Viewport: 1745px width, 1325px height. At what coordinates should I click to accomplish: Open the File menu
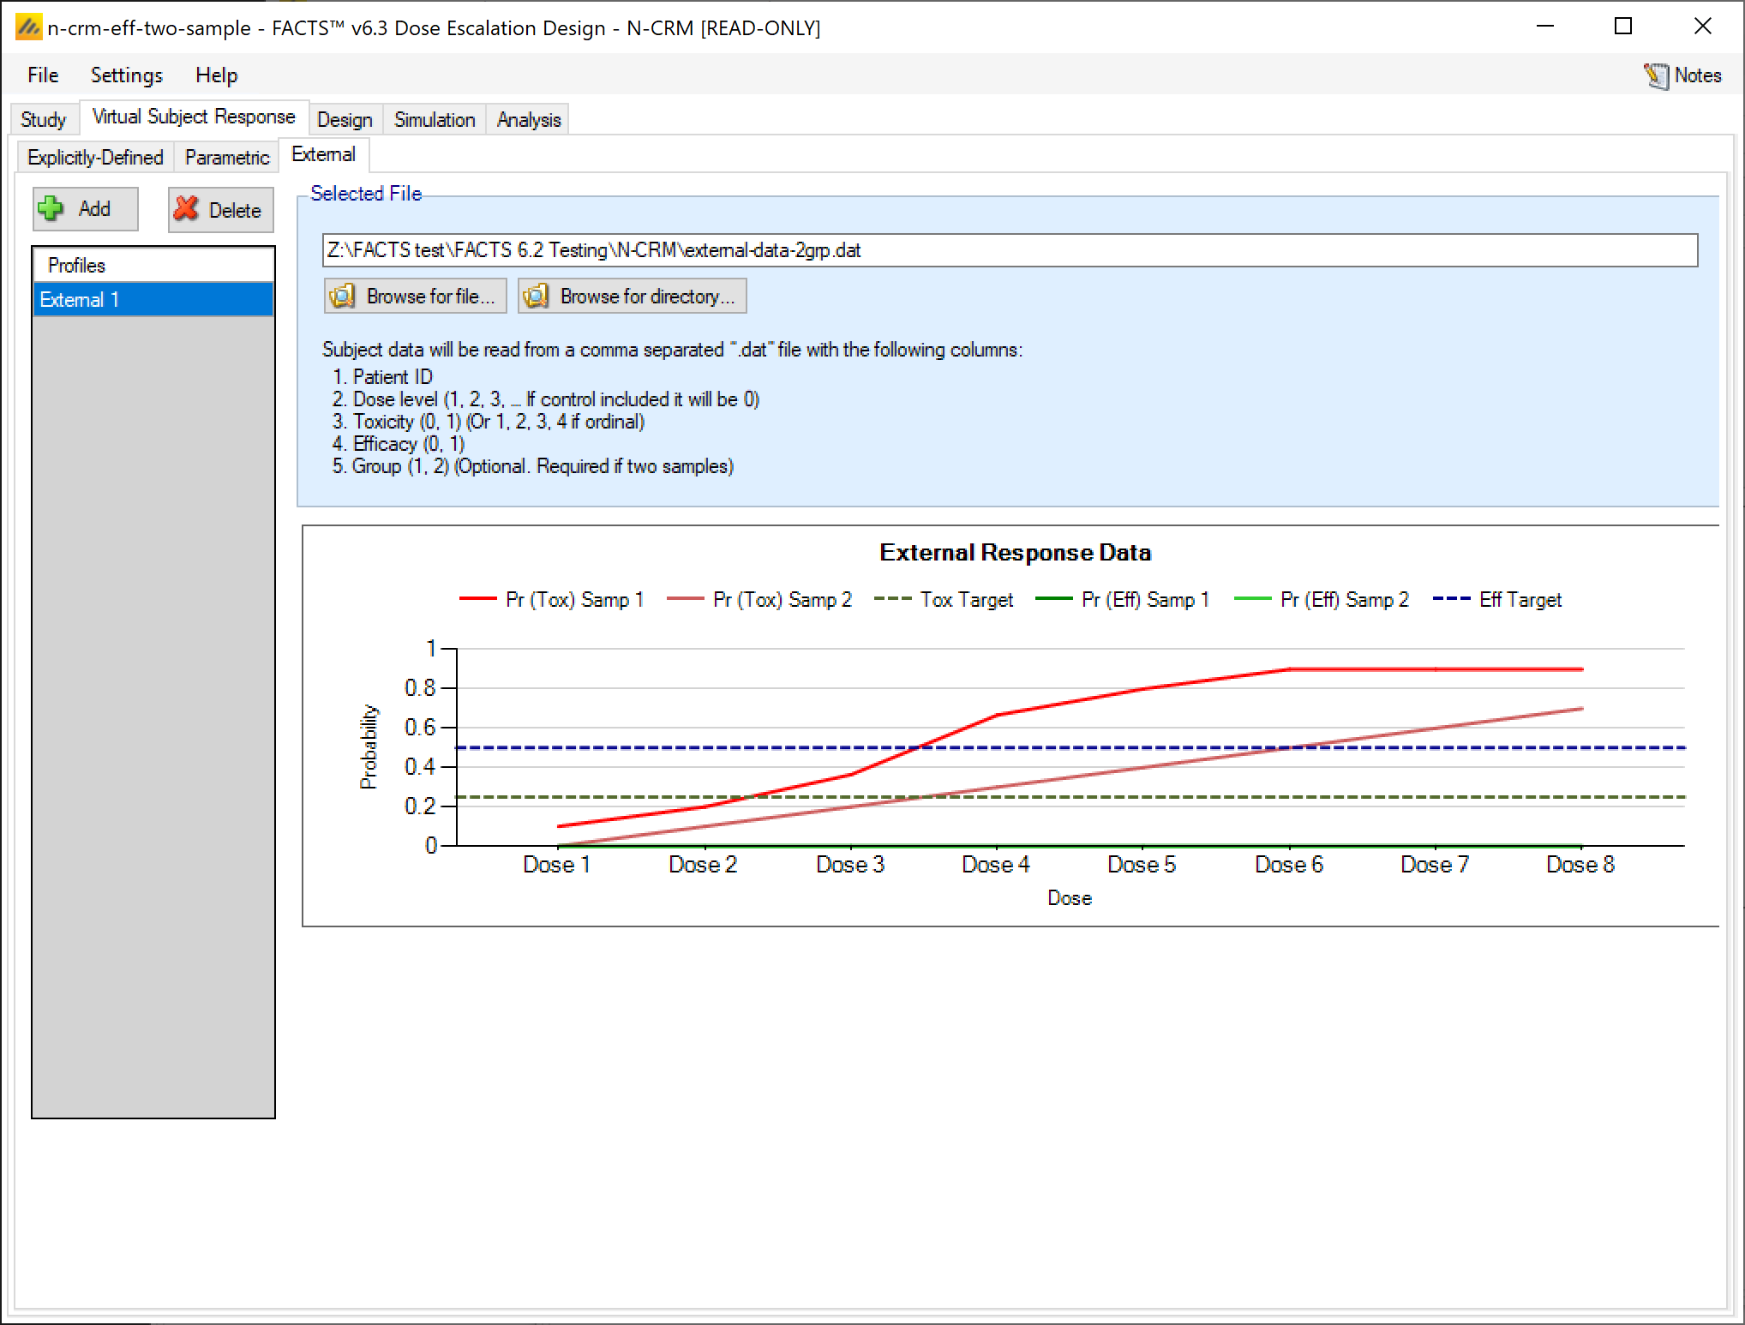[43, 75]
